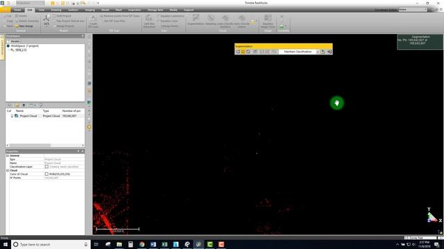The width and height of the screenshot is (444, 249).
Task: Expand the 5059_L13 project node
Action: coord(8,50)
